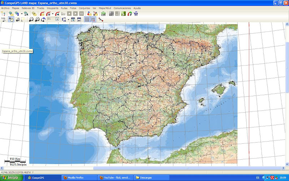Click the map info icon
The height and width of the screenshot is (181, 289).
click(x=17, y=13)
